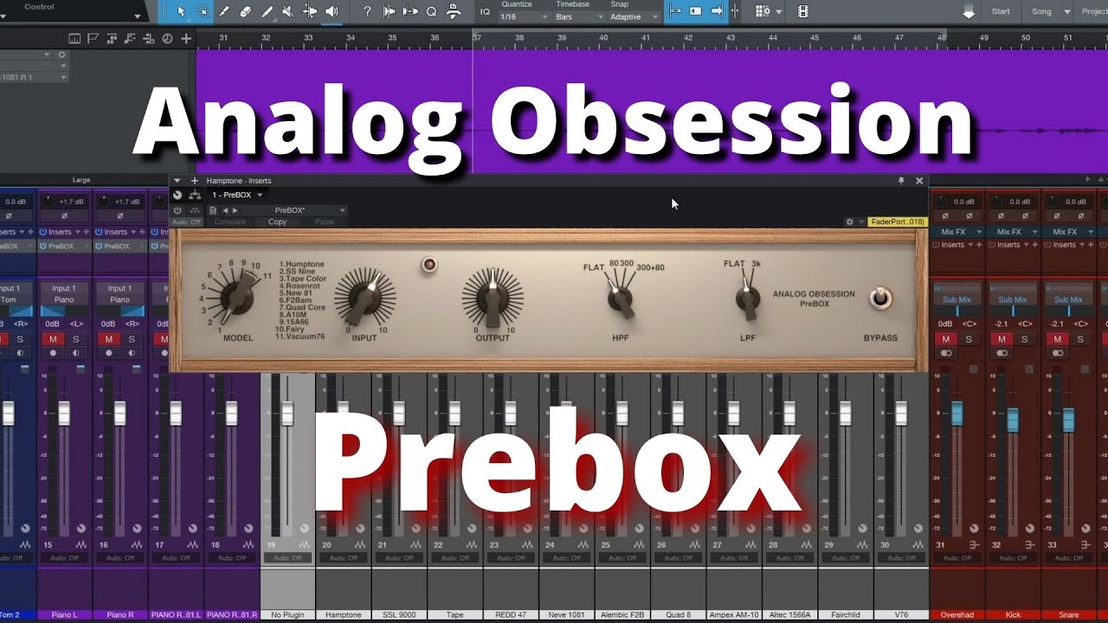
Task: Switch to the Song page
Action: coord(1041,11)
